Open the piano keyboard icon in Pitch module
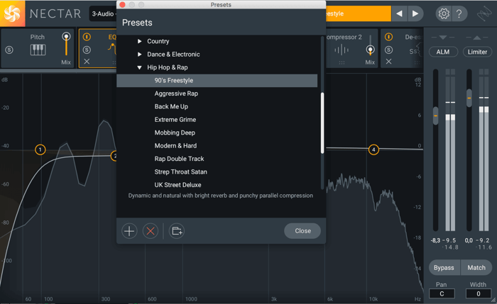The width and height of the screenshot is (497, 304). [38, 50]
